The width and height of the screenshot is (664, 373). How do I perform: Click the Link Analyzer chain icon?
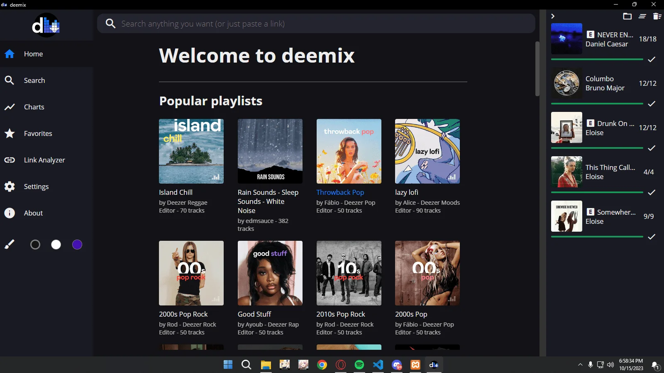10,160
